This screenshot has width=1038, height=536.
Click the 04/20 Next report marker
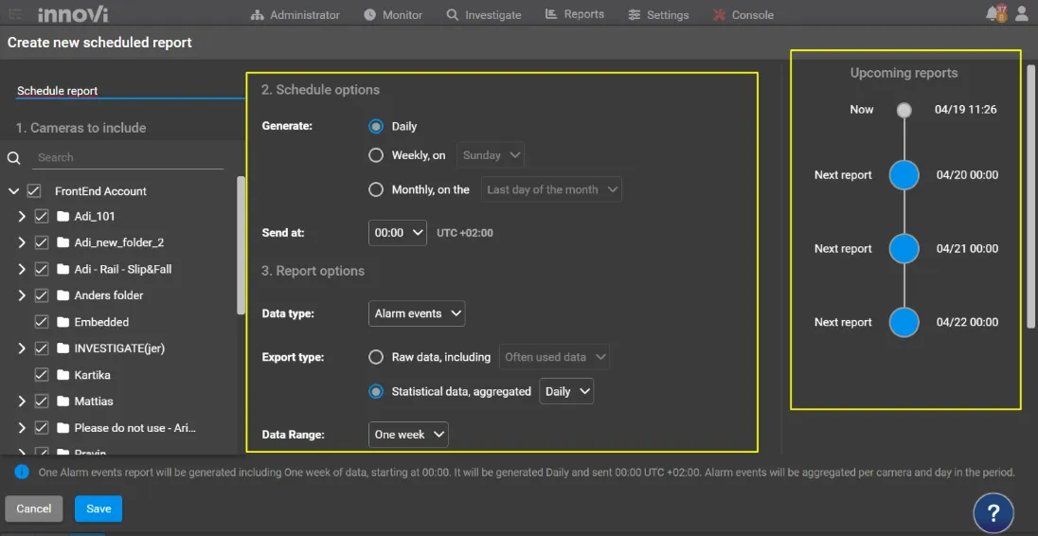tap(904, 175)
